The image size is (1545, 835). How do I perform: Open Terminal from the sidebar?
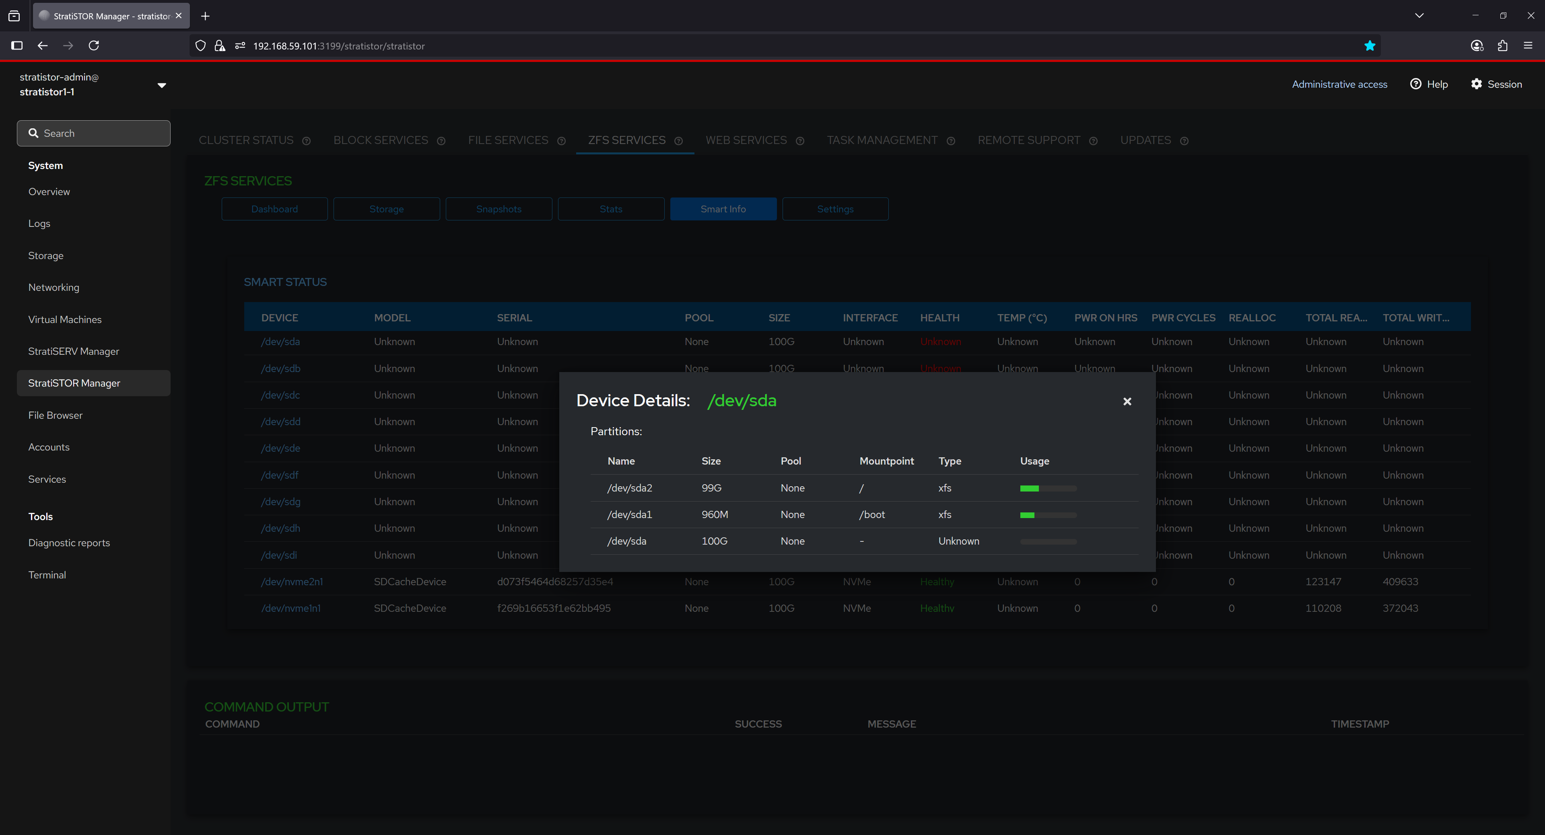click(47, 575)
